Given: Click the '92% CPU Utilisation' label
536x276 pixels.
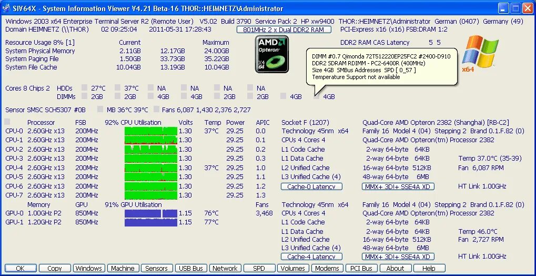Looking at the screenshot, I should 133,122.
